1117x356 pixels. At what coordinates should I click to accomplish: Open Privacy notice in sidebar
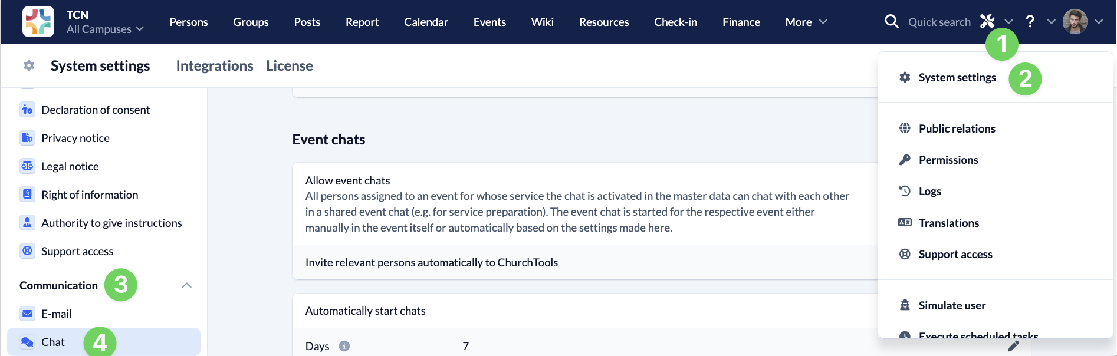(x=75, y=138)
